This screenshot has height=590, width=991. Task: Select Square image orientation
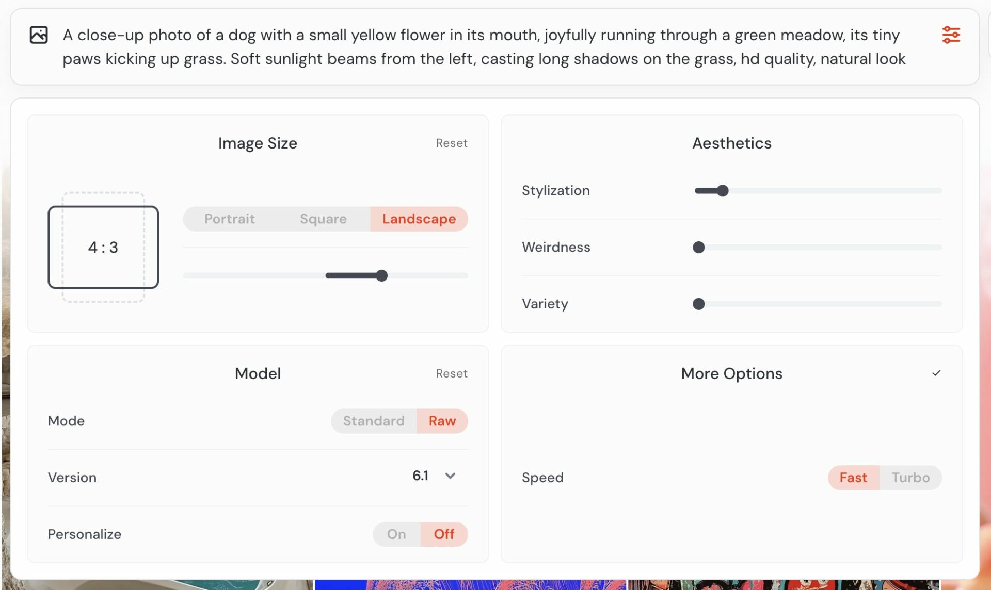[x=323, y=219]
